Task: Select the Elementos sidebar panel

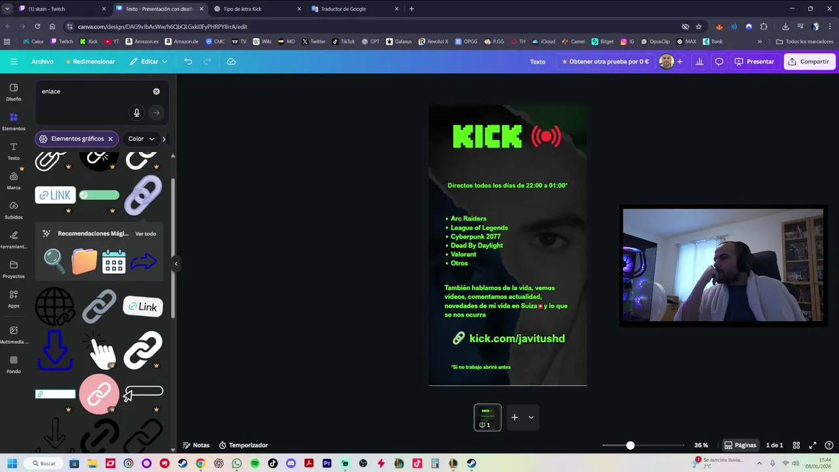Action: click(x=13, y=121)
